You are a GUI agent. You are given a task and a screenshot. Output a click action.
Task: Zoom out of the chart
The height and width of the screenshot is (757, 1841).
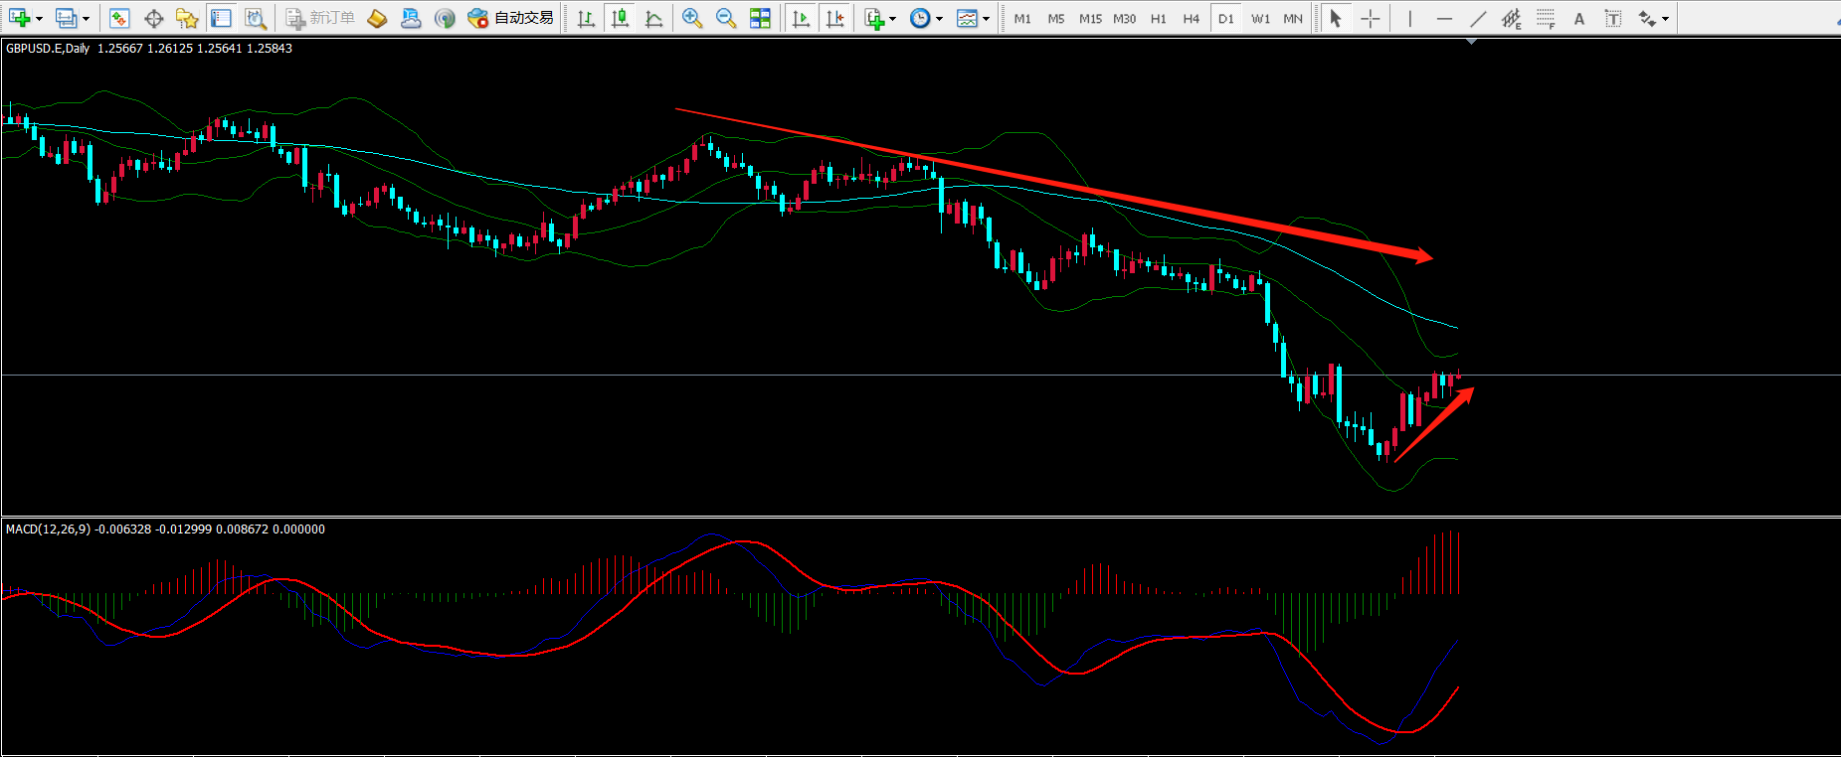(726, 18)
